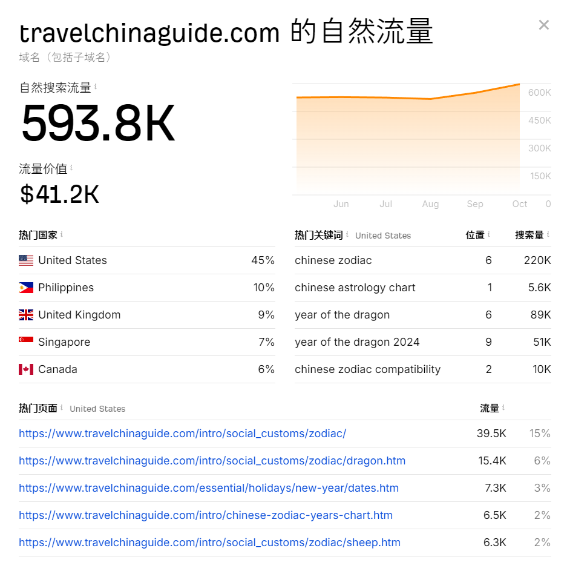Click the 域名（包括子域名）subtitle
Screen dimensions: 567x571
pyautogui.click(x=65, y=57)
